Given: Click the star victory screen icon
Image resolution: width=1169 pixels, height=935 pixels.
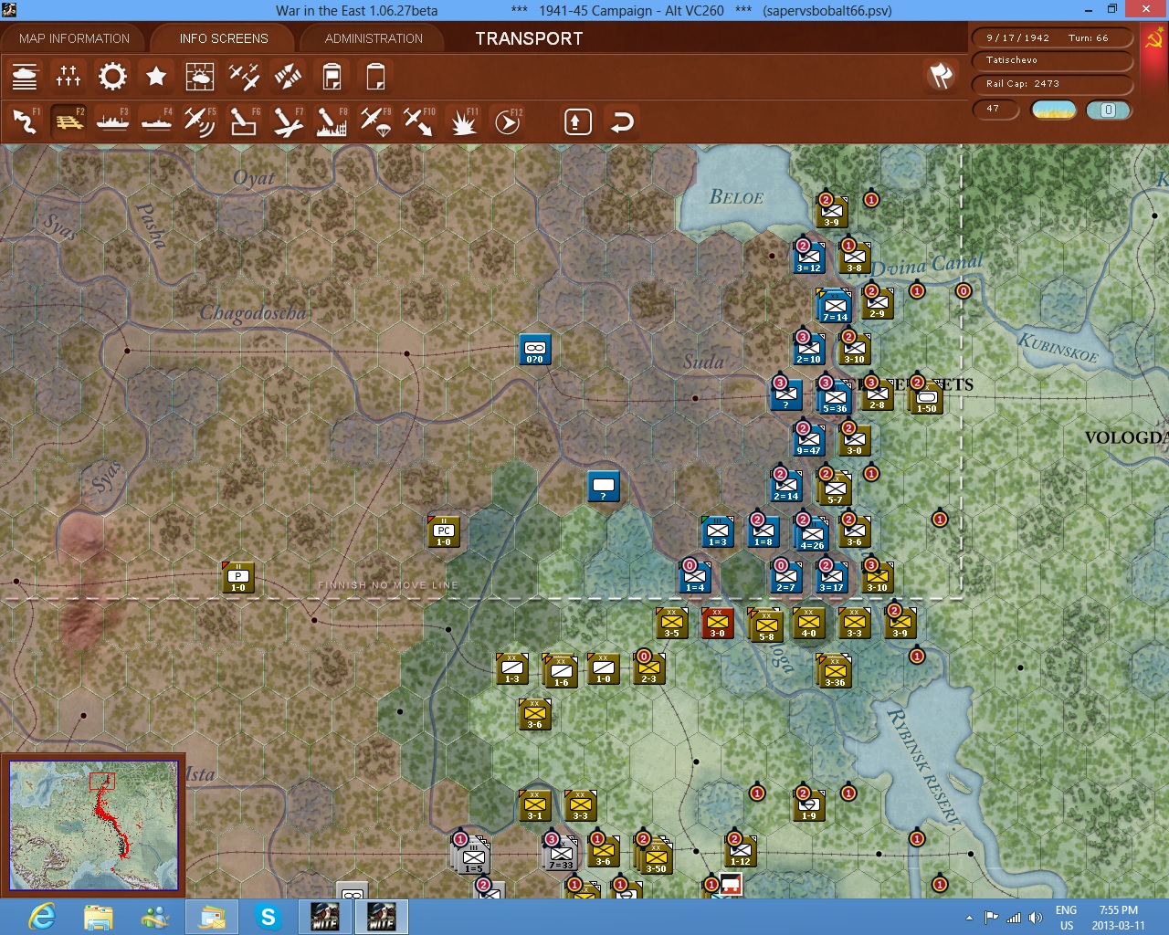Looking at the screenshot, I should click(156, 77).
